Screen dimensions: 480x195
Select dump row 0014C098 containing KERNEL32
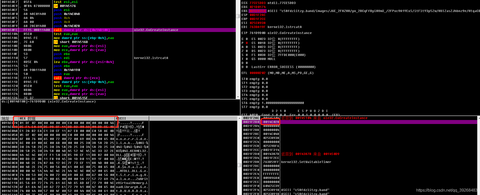(x=75, y=151)
